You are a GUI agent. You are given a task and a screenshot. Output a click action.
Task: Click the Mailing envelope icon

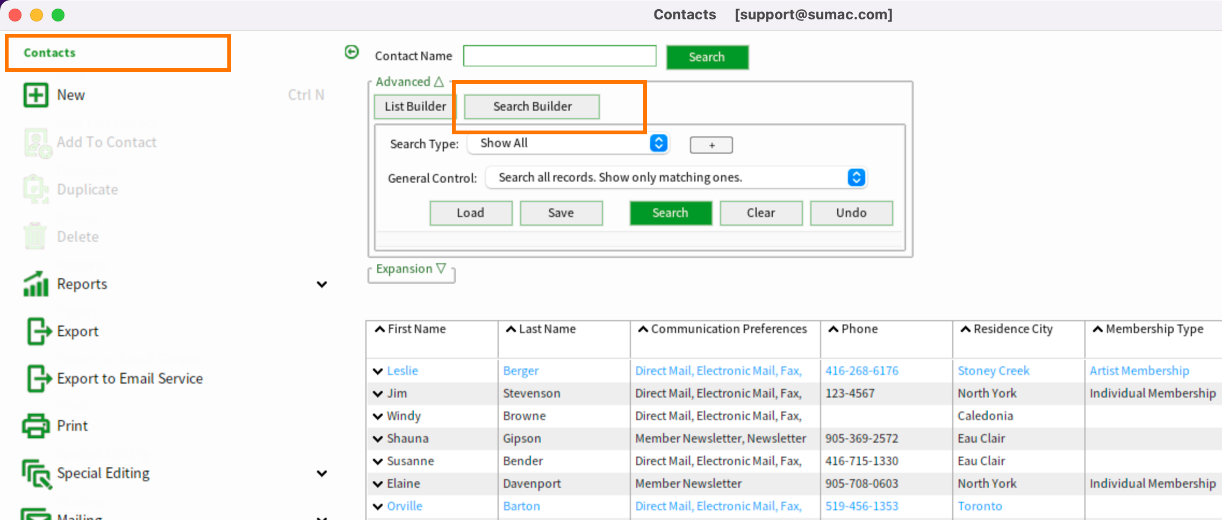pos(35,514)
